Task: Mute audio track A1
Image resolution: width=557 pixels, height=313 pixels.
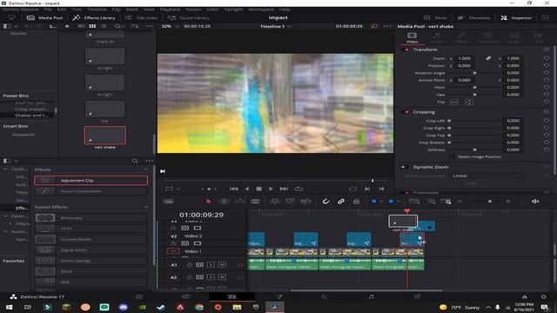Action: point(222,264)
